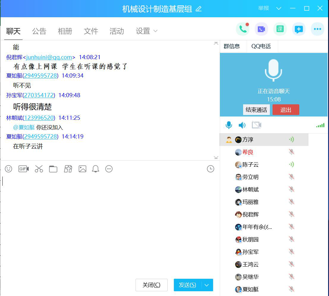The width and height of the screenshot is (329, 296).
Task: Click the 结束通话 button
Action: [256, 110]
